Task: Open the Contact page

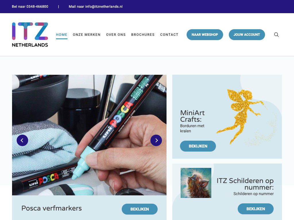Action: tap(169, 35)
